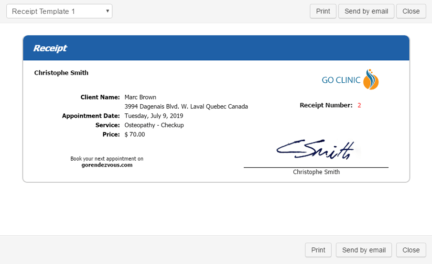Click the bottom Send by email button
Screen dimensions: 432x264
pyautogui.click(x=364, y=250)
